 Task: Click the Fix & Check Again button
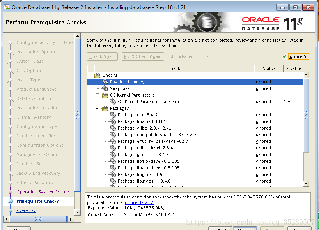(143, 56)
